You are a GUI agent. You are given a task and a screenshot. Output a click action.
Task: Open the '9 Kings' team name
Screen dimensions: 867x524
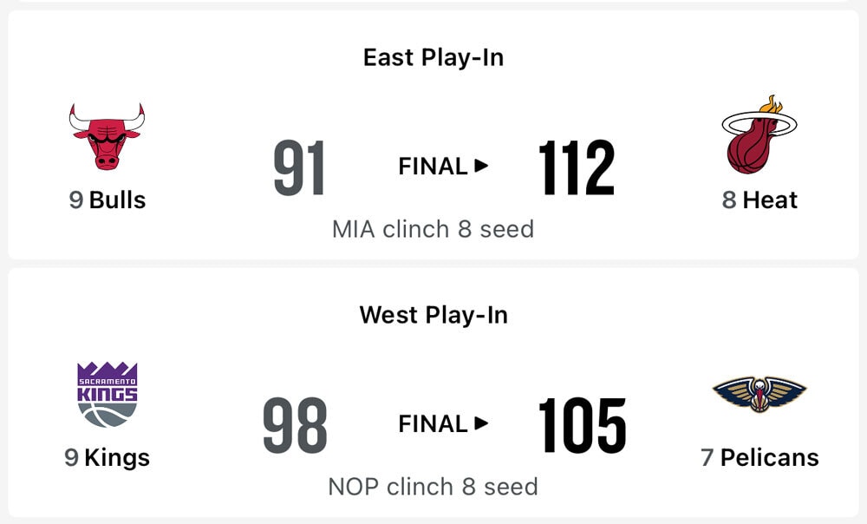pyautogui.click(x=108, y=457)
